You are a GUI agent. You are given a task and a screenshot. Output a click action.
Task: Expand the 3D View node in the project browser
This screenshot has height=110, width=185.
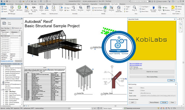coord(3,70)
